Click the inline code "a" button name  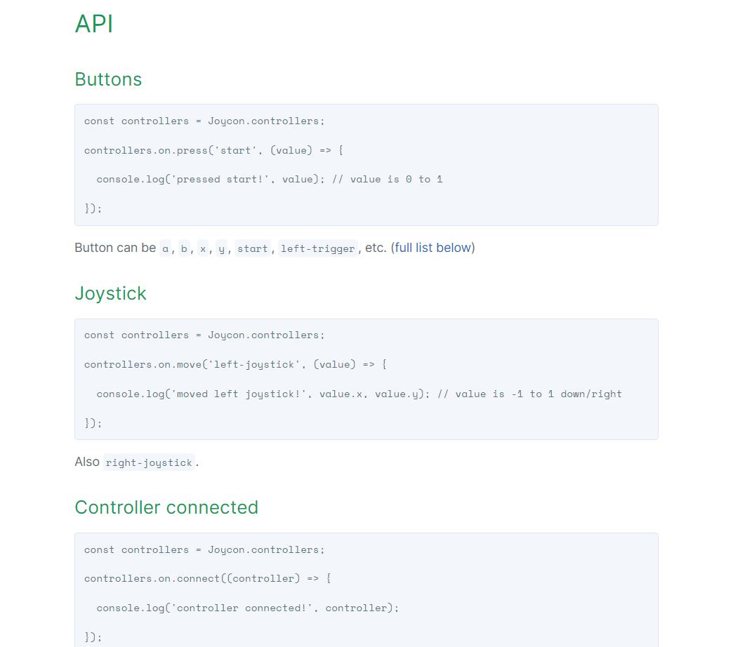166,248
